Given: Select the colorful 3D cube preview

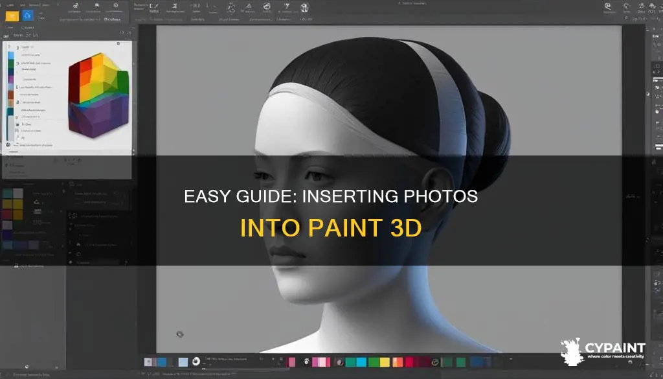Looking at the screenshot, I should (98, 95).
